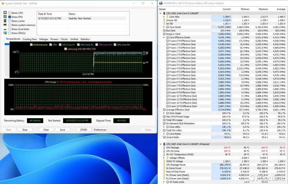
Task: Click the thermometer icon of CPU Package row
Action: 164,148
